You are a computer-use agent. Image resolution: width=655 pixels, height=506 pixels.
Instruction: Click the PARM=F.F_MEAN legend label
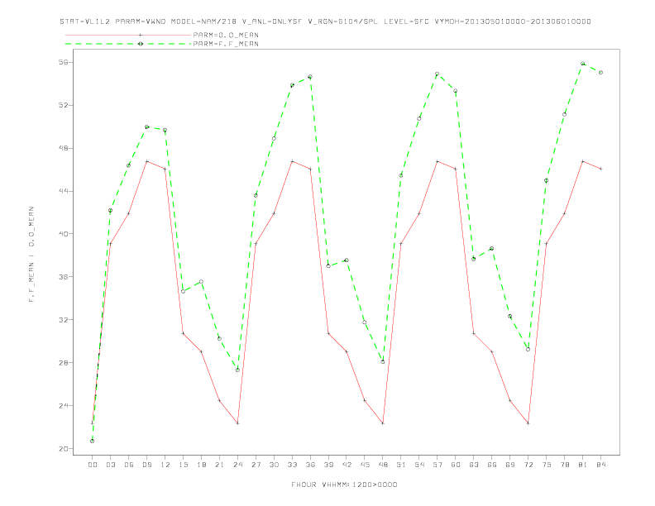click(226, 44)
